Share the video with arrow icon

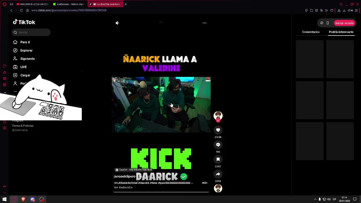tap(218, 174)
